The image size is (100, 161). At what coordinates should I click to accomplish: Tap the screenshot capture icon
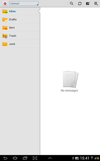[35, 158]
